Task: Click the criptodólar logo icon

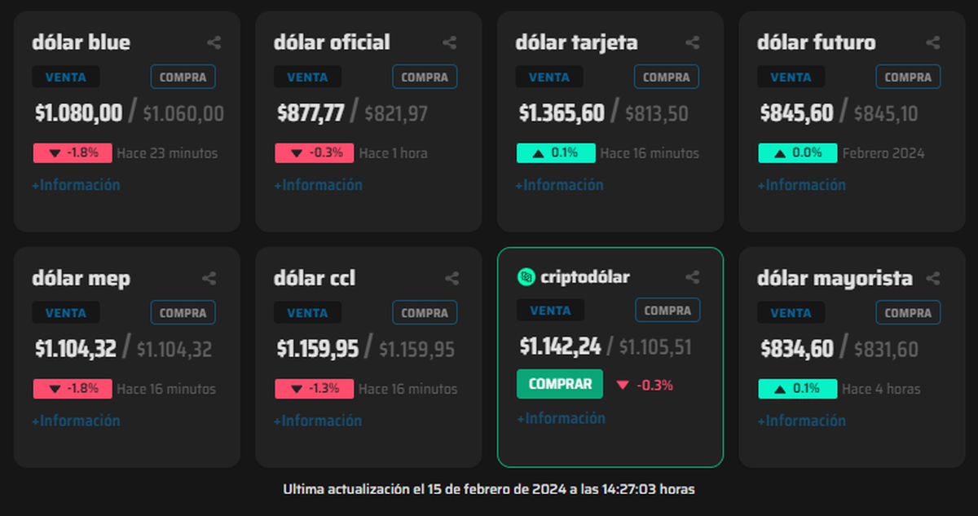Action: tap(526, 277)
